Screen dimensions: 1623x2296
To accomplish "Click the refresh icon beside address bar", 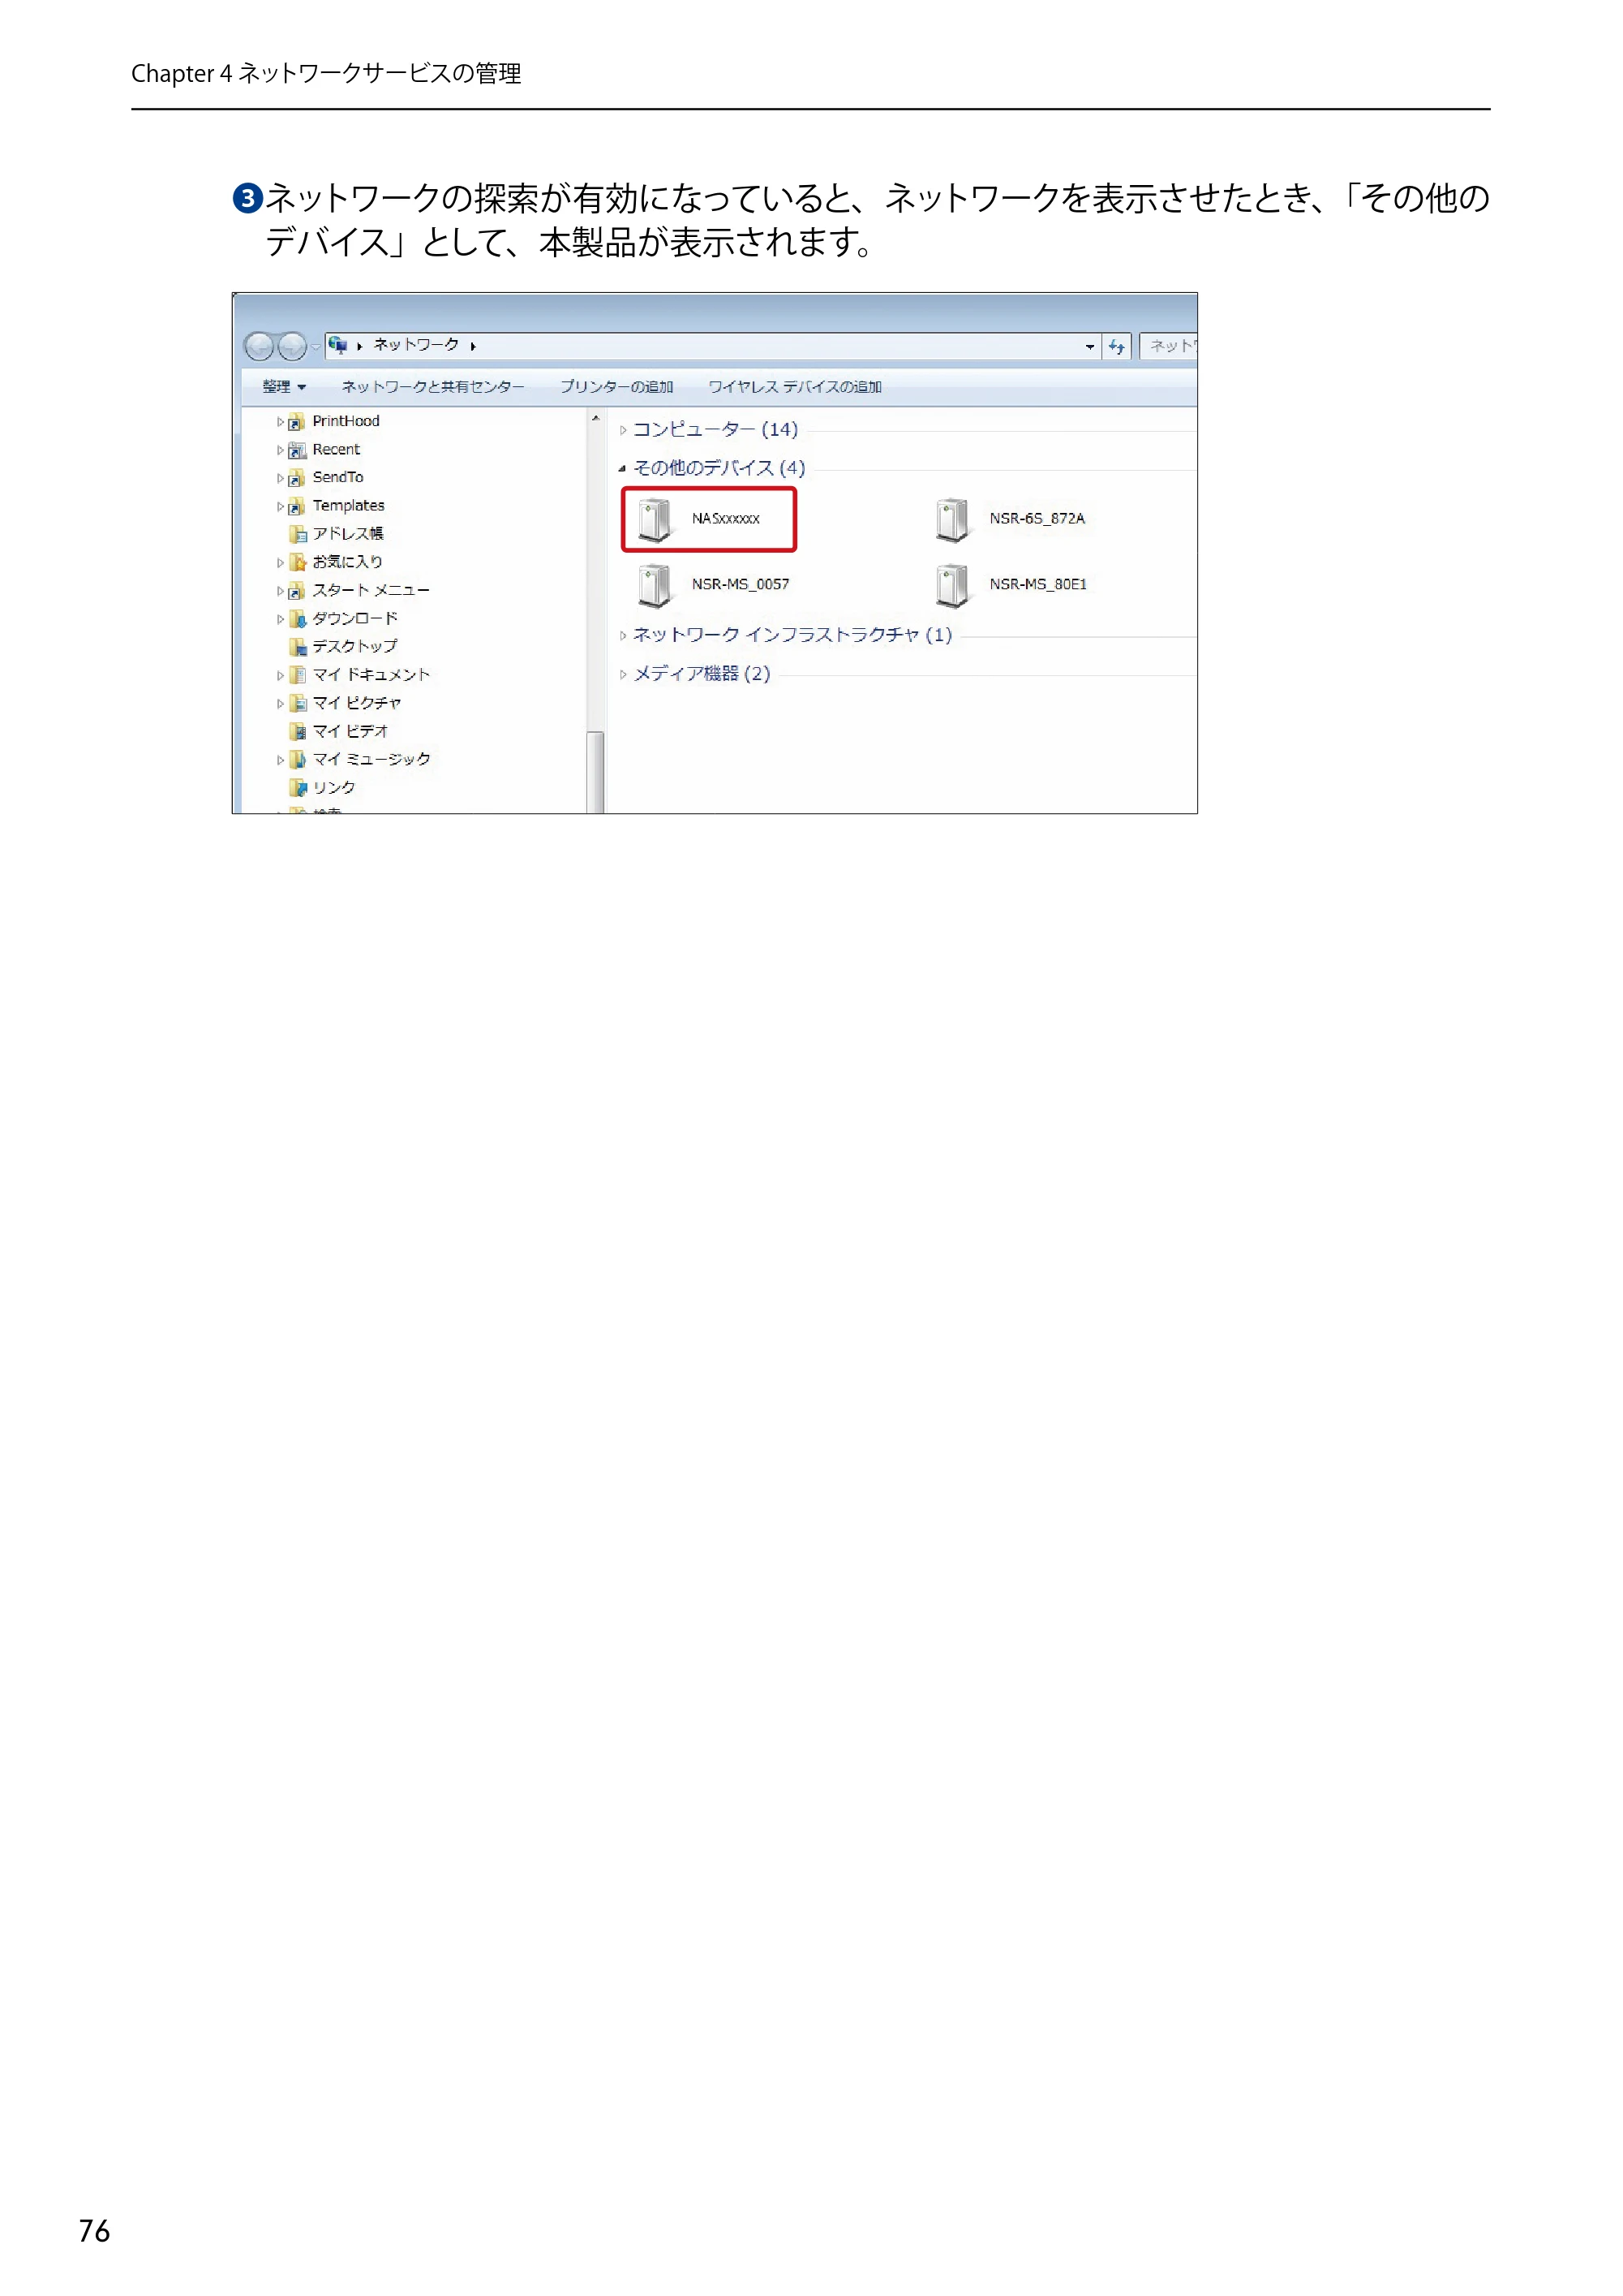I will point(1116,346).
